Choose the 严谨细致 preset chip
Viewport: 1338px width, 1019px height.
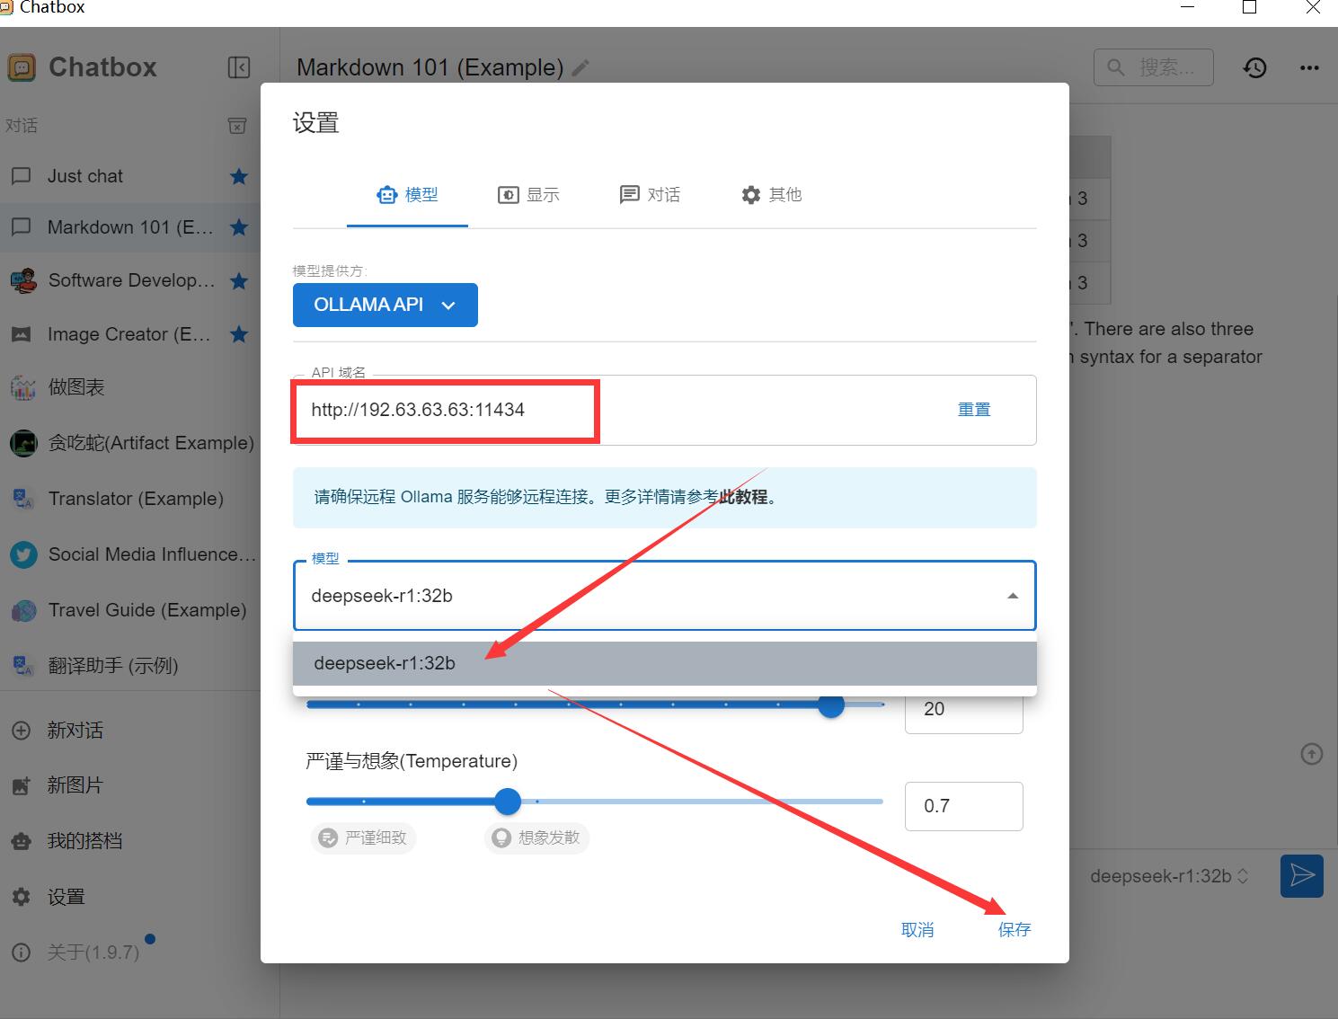coord(364,838)
